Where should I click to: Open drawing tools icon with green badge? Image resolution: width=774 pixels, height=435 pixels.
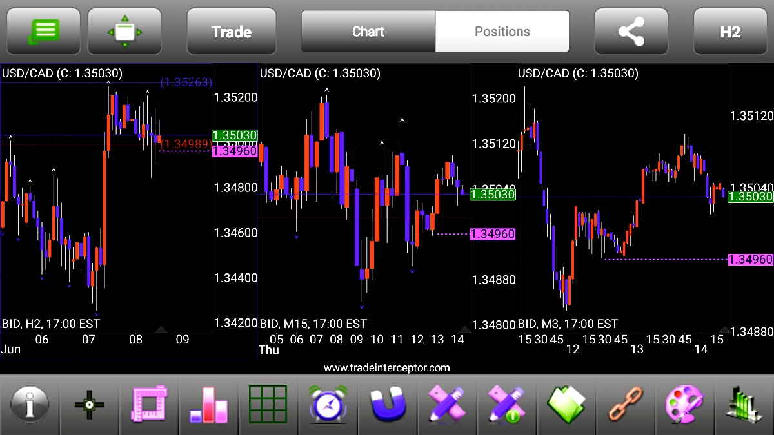(506, 405)
